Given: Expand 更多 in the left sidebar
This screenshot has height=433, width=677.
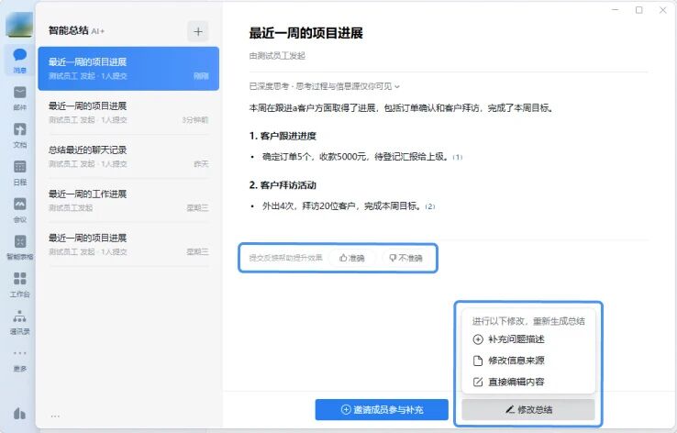Looking at the screenshot, I should (x=19, y=358).
